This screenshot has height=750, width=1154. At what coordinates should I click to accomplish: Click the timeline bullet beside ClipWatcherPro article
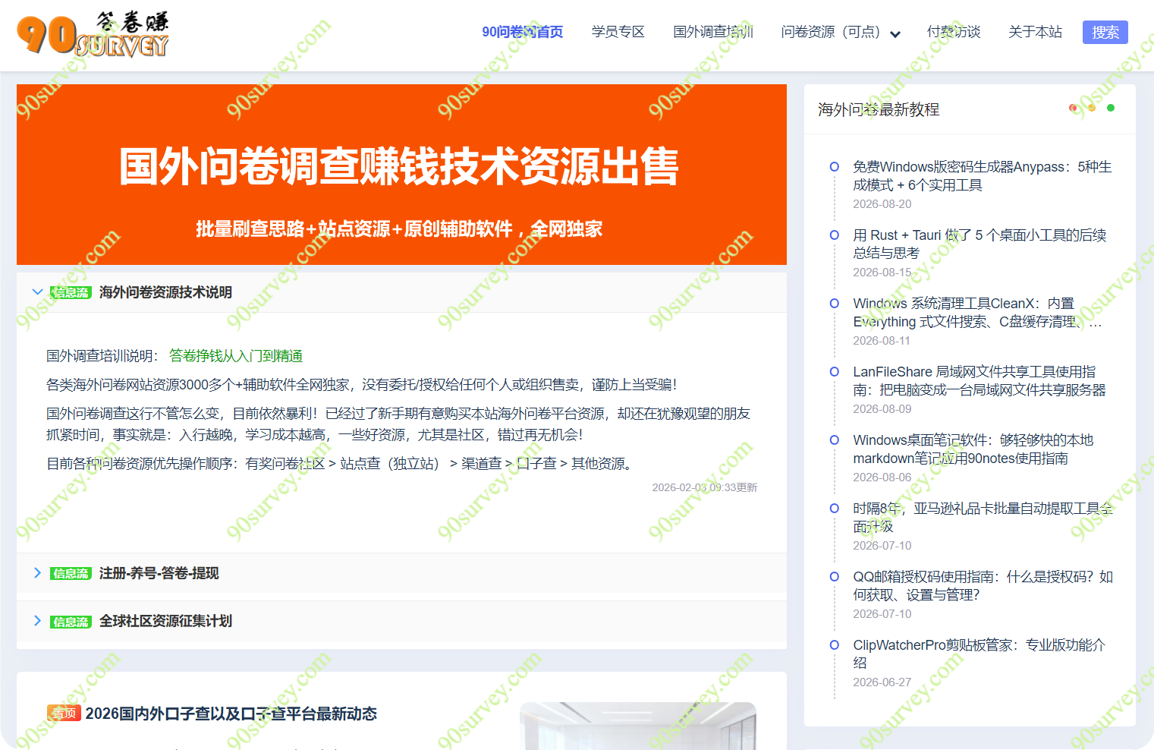[x=835, y=645]
